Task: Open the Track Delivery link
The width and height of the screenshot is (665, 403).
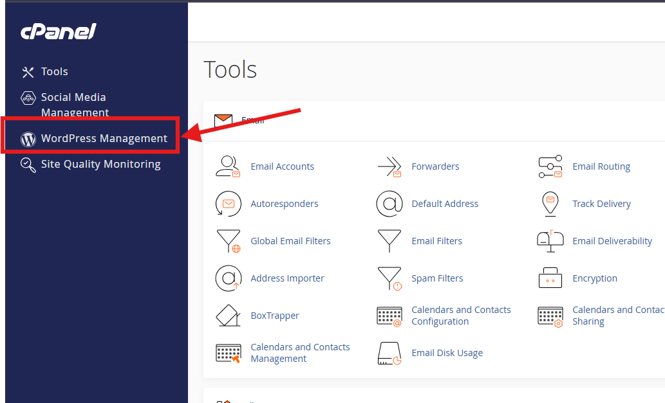Action: pos(601,204)
